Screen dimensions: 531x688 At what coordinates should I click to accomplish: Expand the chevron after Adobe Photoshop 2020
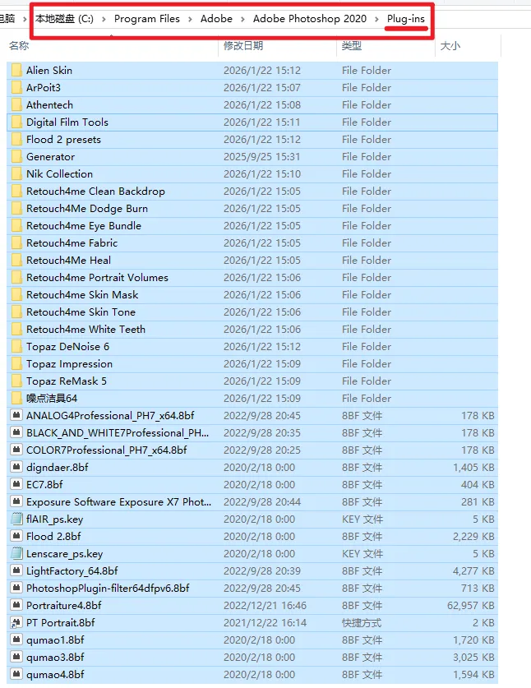(377, 19)
